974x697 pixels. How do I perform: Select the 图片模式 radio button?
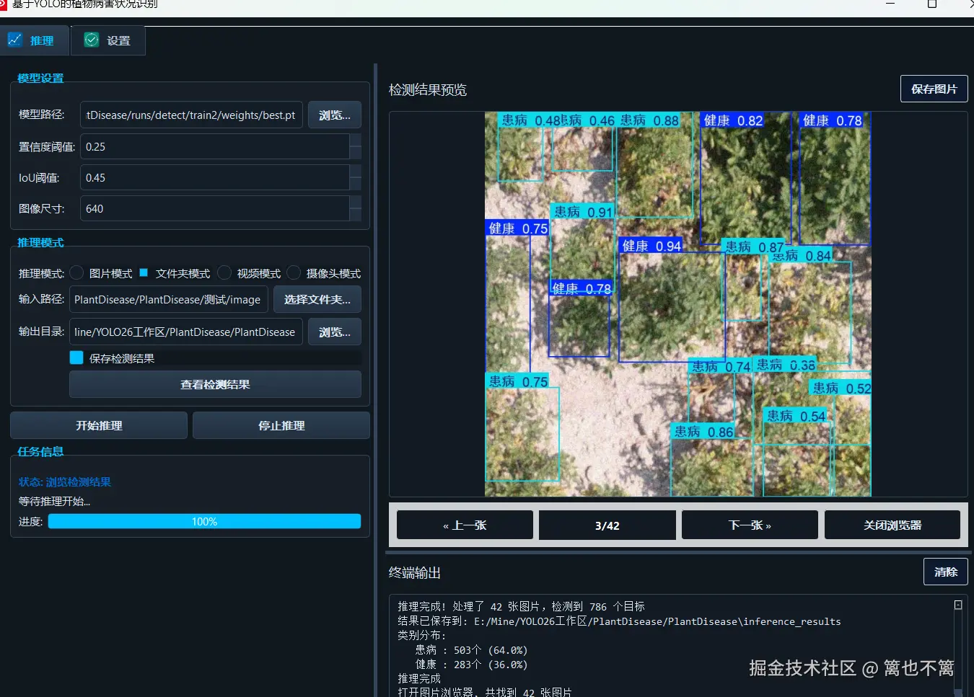coord(76,272)
